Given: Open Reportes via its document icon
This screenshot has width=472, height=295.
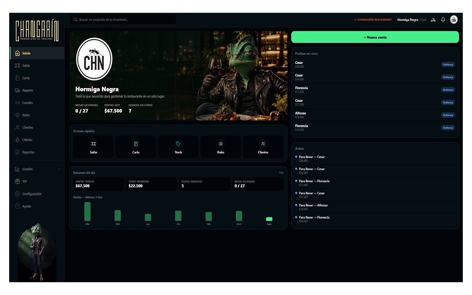Looking at the screenshot, I should pyautogui.click(x=17, y=152).
